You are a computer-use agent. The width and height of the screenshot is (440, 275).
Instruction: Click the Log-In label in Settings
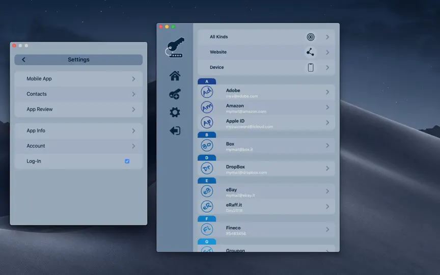(34, 161)
